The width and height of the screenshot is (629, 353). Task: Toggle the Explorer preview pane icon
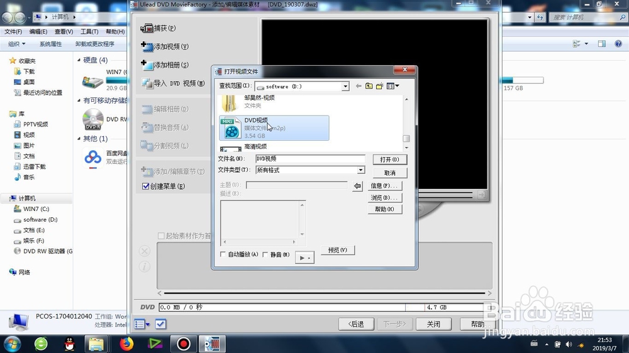coord(602,44)
